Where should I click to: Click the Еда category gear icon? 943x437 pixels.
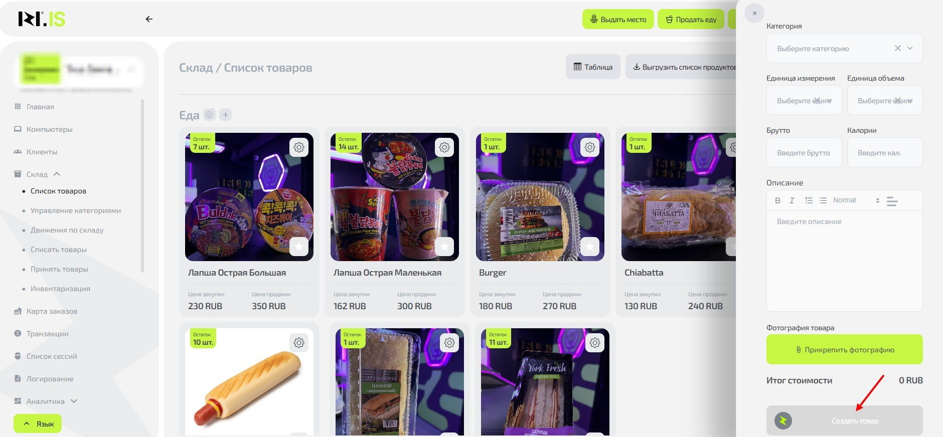(209, 115)
